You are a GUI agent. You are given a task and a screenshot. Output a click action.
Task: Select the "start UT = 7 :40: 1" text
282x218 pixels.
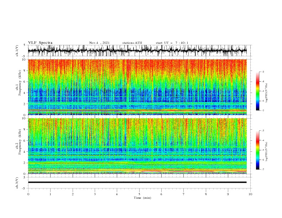(x=172, y=43)
